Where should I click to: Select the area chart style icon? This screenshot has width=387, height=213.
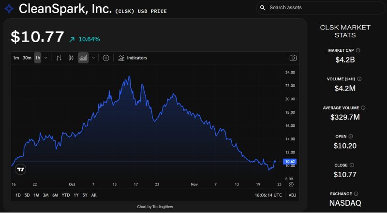(83, 58)
